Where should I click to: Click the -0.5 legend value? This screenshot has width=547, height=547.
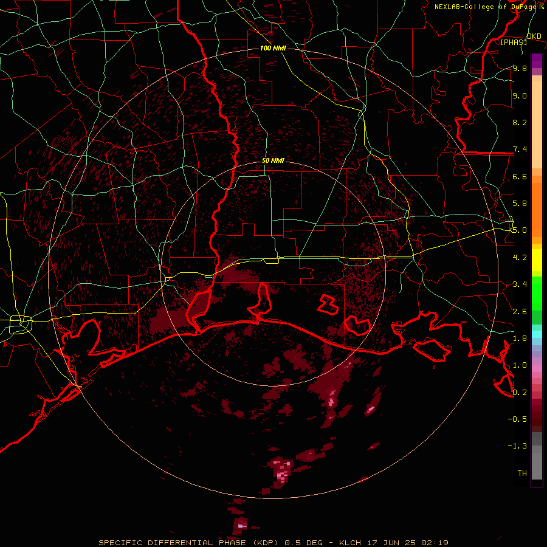point(517,419)
